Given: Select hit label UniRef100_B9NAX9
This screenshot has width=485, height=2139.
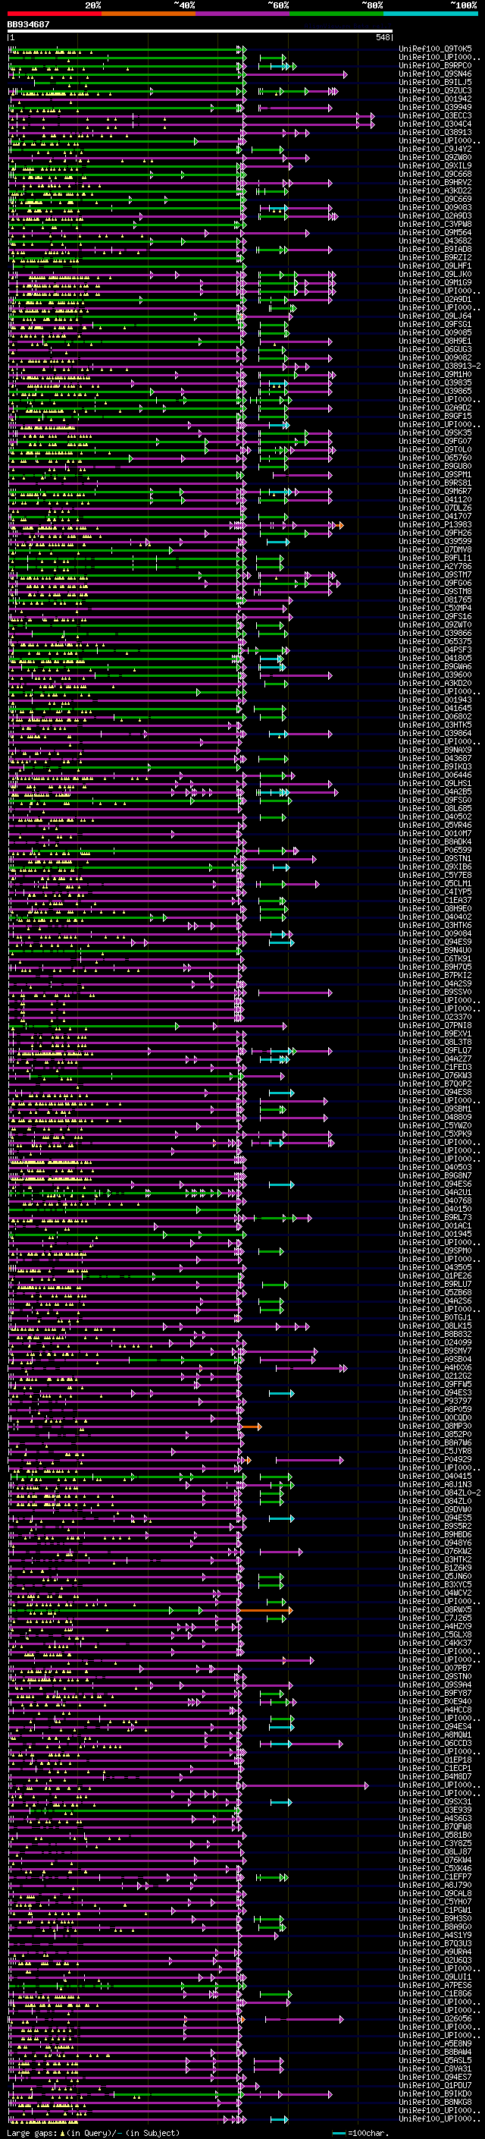Looking at the screenshot, I should [x=435, y=750].
